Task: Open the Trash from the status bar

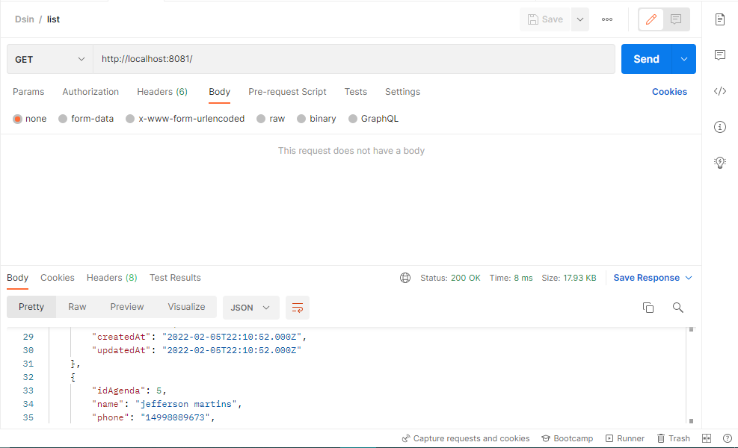Action: pos(672,438)
